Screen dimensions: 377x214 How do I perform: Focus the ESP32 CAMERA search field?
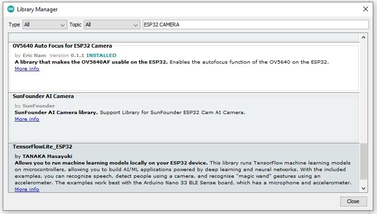255,25
